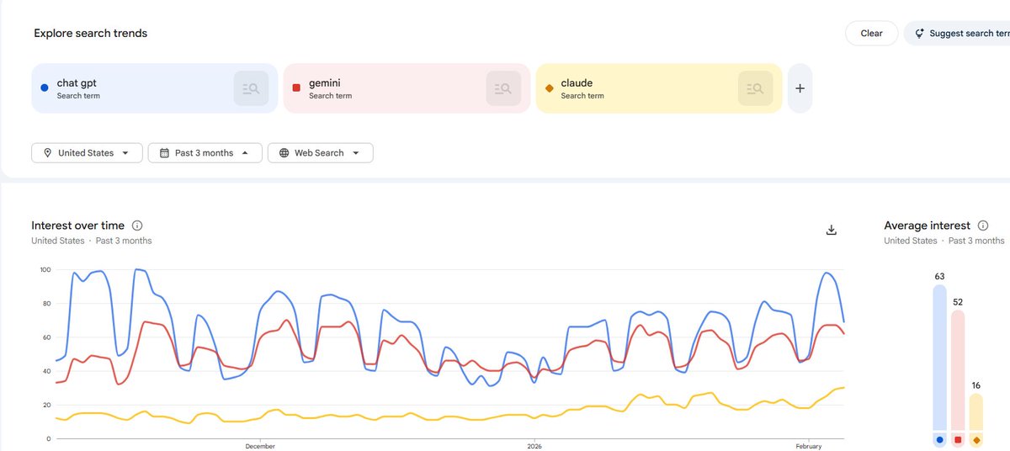Click the claude average bar showing 16
Screen dimensions: 1010x451
976,412
